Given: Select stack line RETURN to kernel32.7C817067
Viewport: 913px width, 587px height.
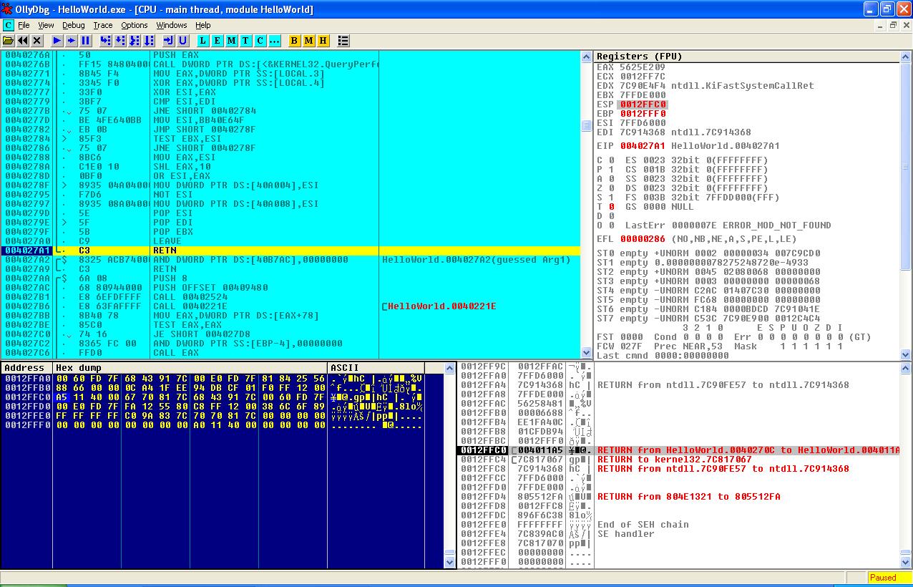Looking at the screenshot, I should pyautogui.click(x=678, y=460).
